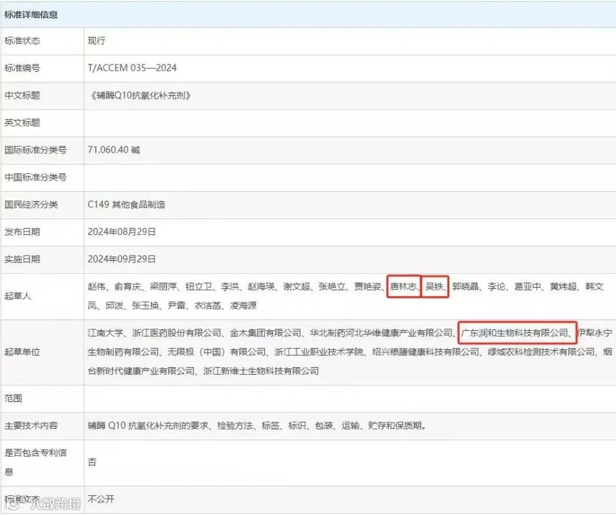Click the 起草人 label
This screenshot has height=515, width=616.
[x=18, y=296]
